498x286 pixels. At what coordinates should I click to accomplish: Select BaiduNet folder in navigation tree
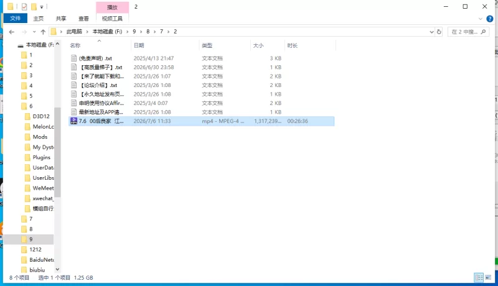tap(42, 260)
